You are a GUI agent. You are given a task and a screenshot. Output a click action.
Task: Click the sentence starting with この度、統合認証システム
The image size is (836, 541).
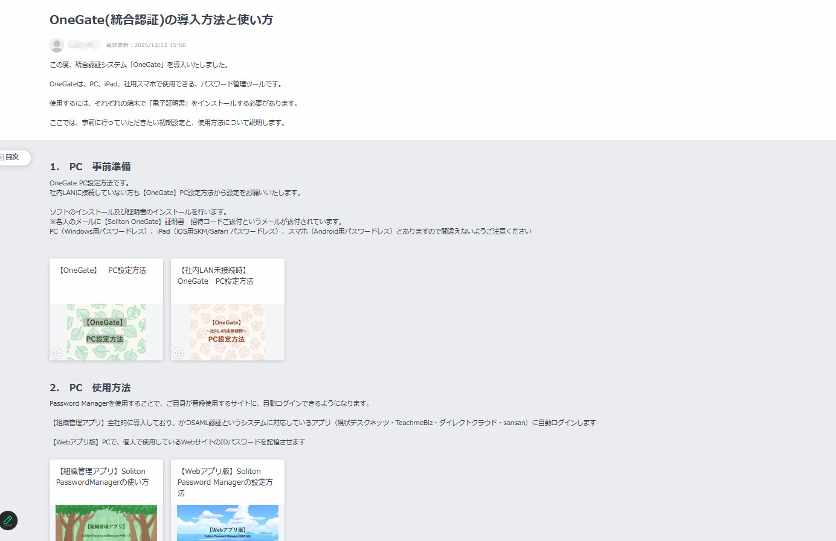pos(140,65)
